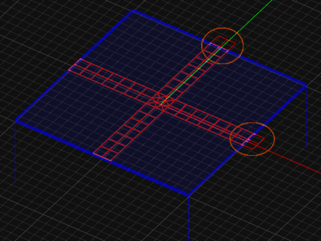Image resolution: width=321 pixels, height=241 pixels.
Task: Select the topmost corner of the blue plane
Action: (x=133, y=10)
